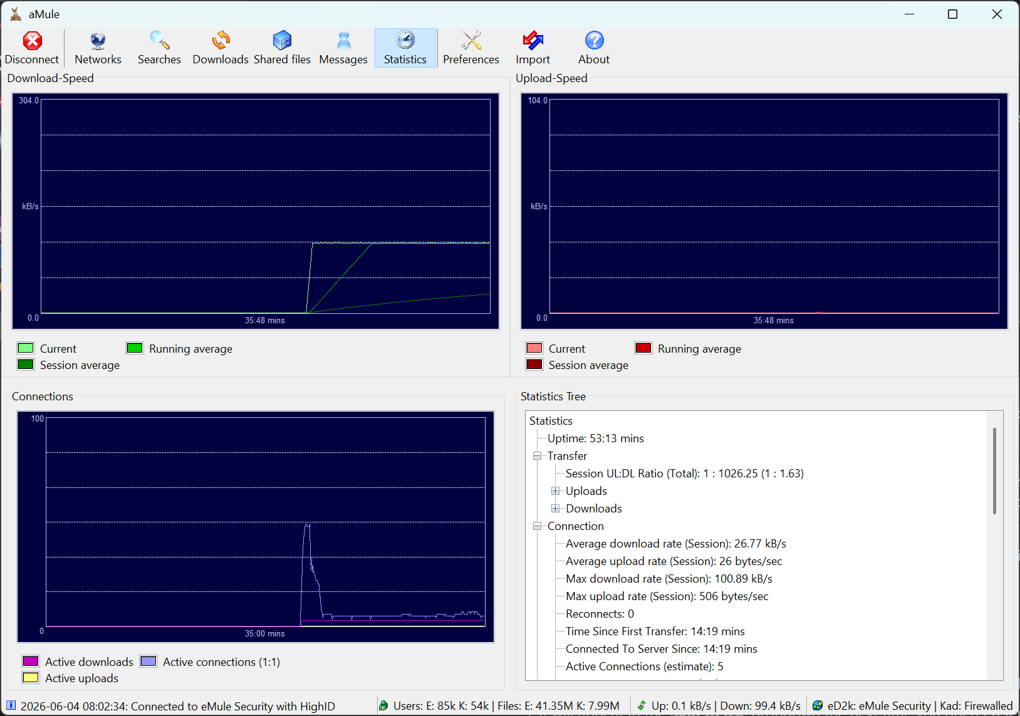
Task: Click the download Session average swatch
Action: 26,365
